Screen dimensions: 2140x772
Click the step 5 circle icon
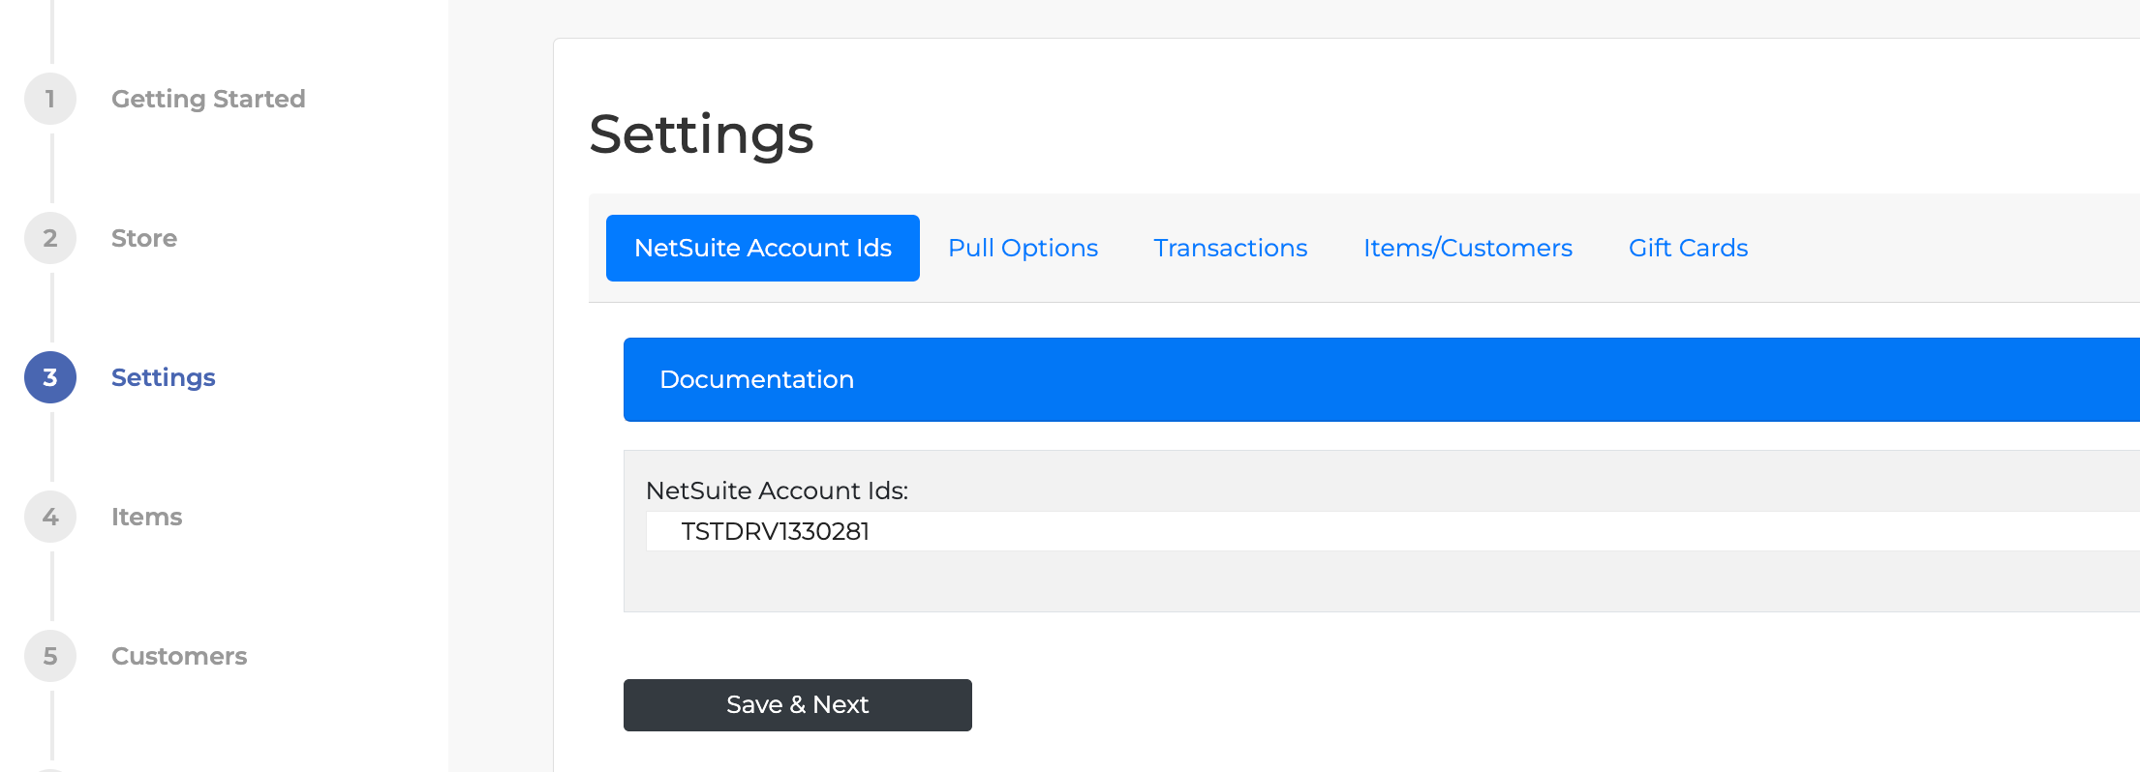tap(50, 656)
